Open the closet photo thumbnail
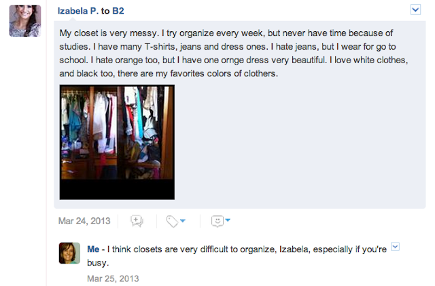Screen dimensions: 435x286 click(x=117, y=141)
